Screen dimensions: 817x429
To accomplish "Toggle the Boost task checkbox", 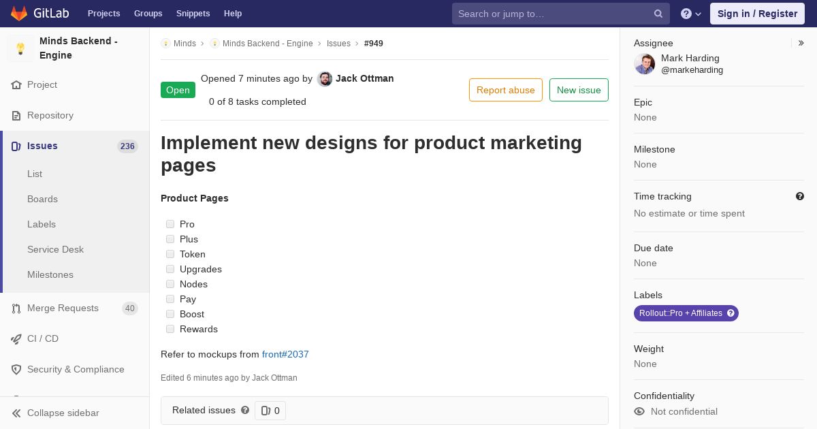I will click(170, 314).
